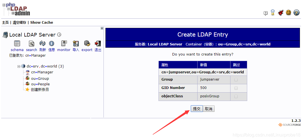
Task: Collapse the dc=srv,dc=world tree node
Action: (x=19, y=66)
